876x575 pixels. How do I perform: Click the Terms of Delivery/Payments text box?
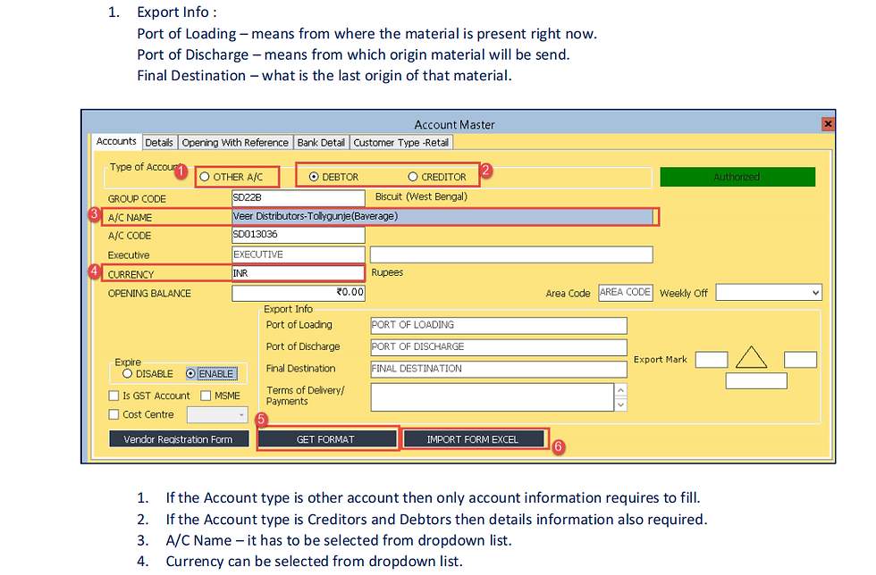[x=493, y=397]
